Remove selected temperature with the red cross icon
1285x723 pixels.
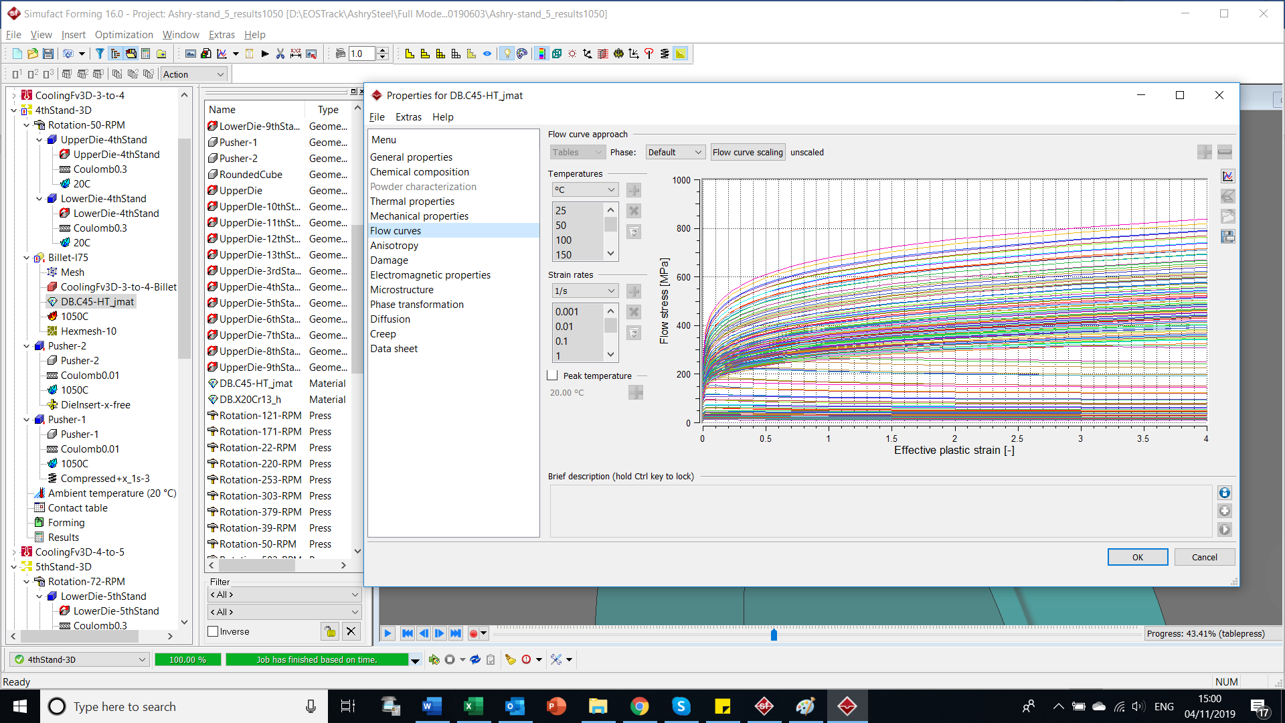633,210
